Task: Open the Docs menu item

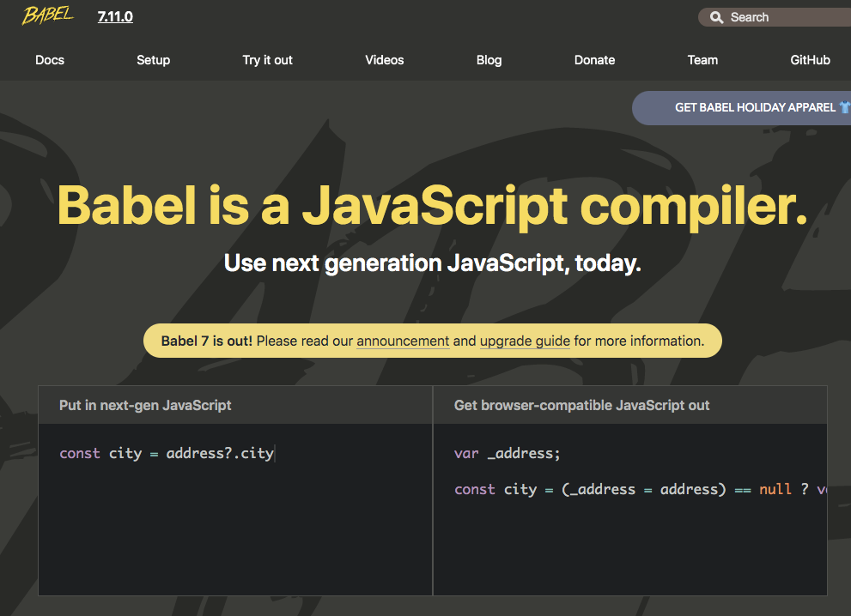Action: pyautogui.click(x=50, y=60)
